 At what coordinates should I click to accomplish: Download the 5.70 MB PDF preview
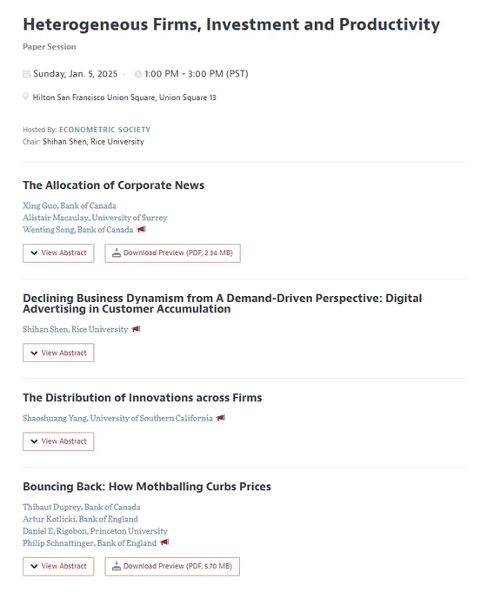pos(172,567)
